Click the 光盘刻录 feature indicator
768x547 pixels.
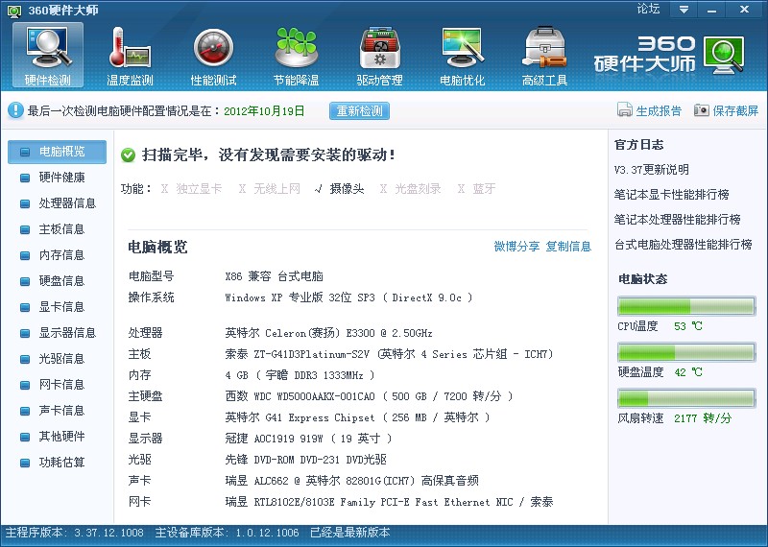[411, 188]
